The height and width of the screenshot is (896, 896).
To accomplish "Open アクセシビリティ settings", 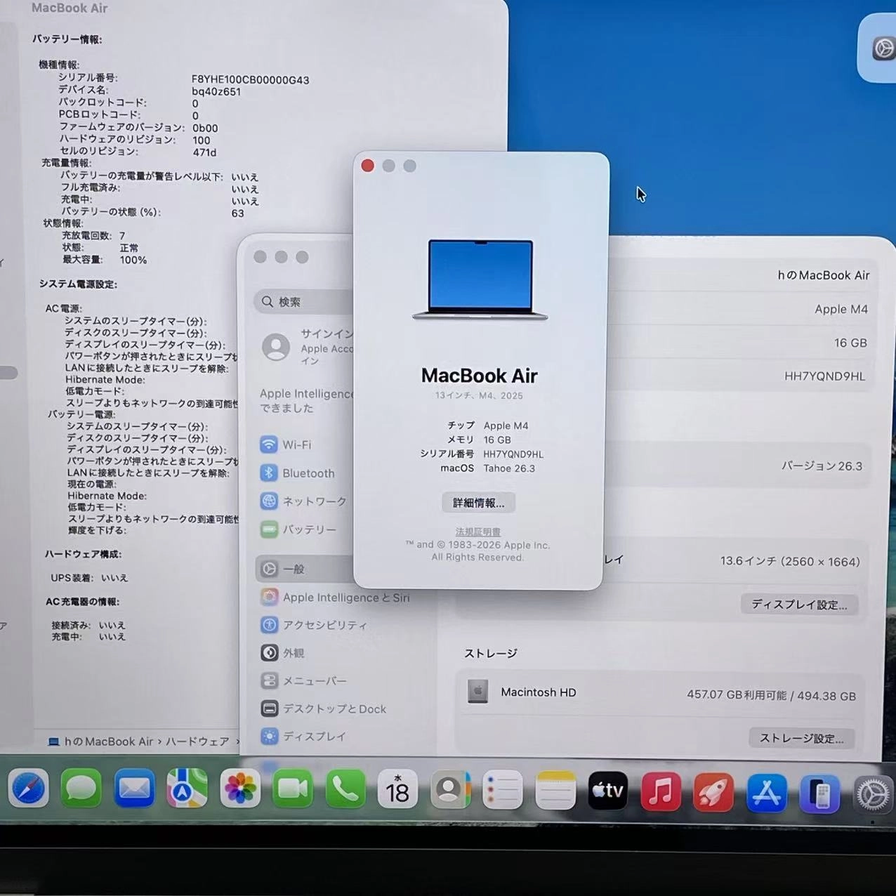I will point(327,625).
